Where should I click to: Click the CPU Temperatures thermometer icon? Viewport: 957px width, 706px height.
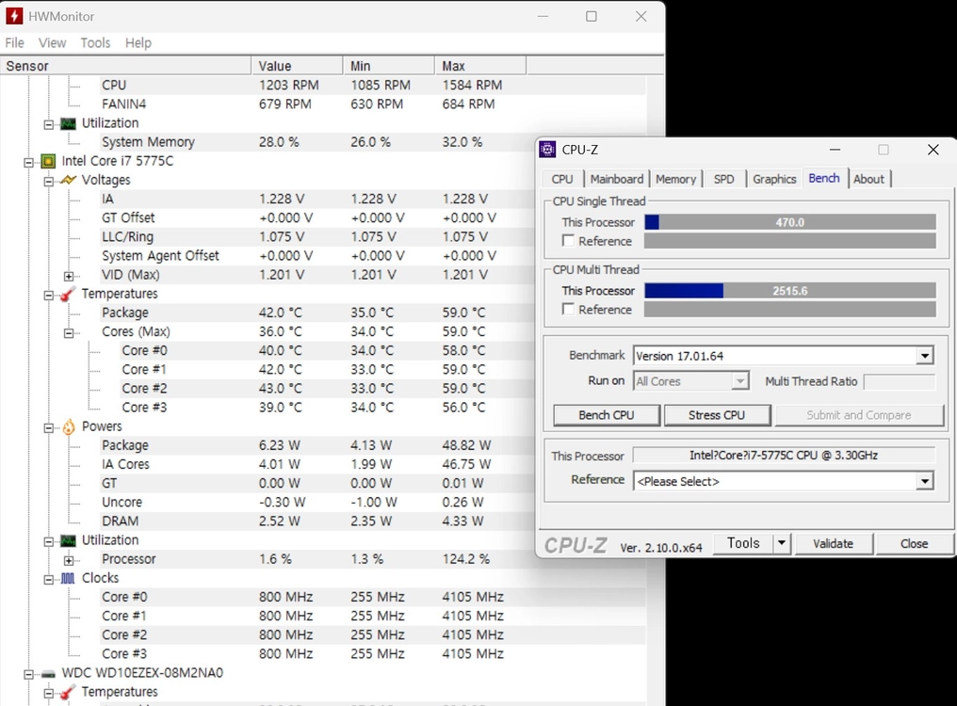pos(69,294)
